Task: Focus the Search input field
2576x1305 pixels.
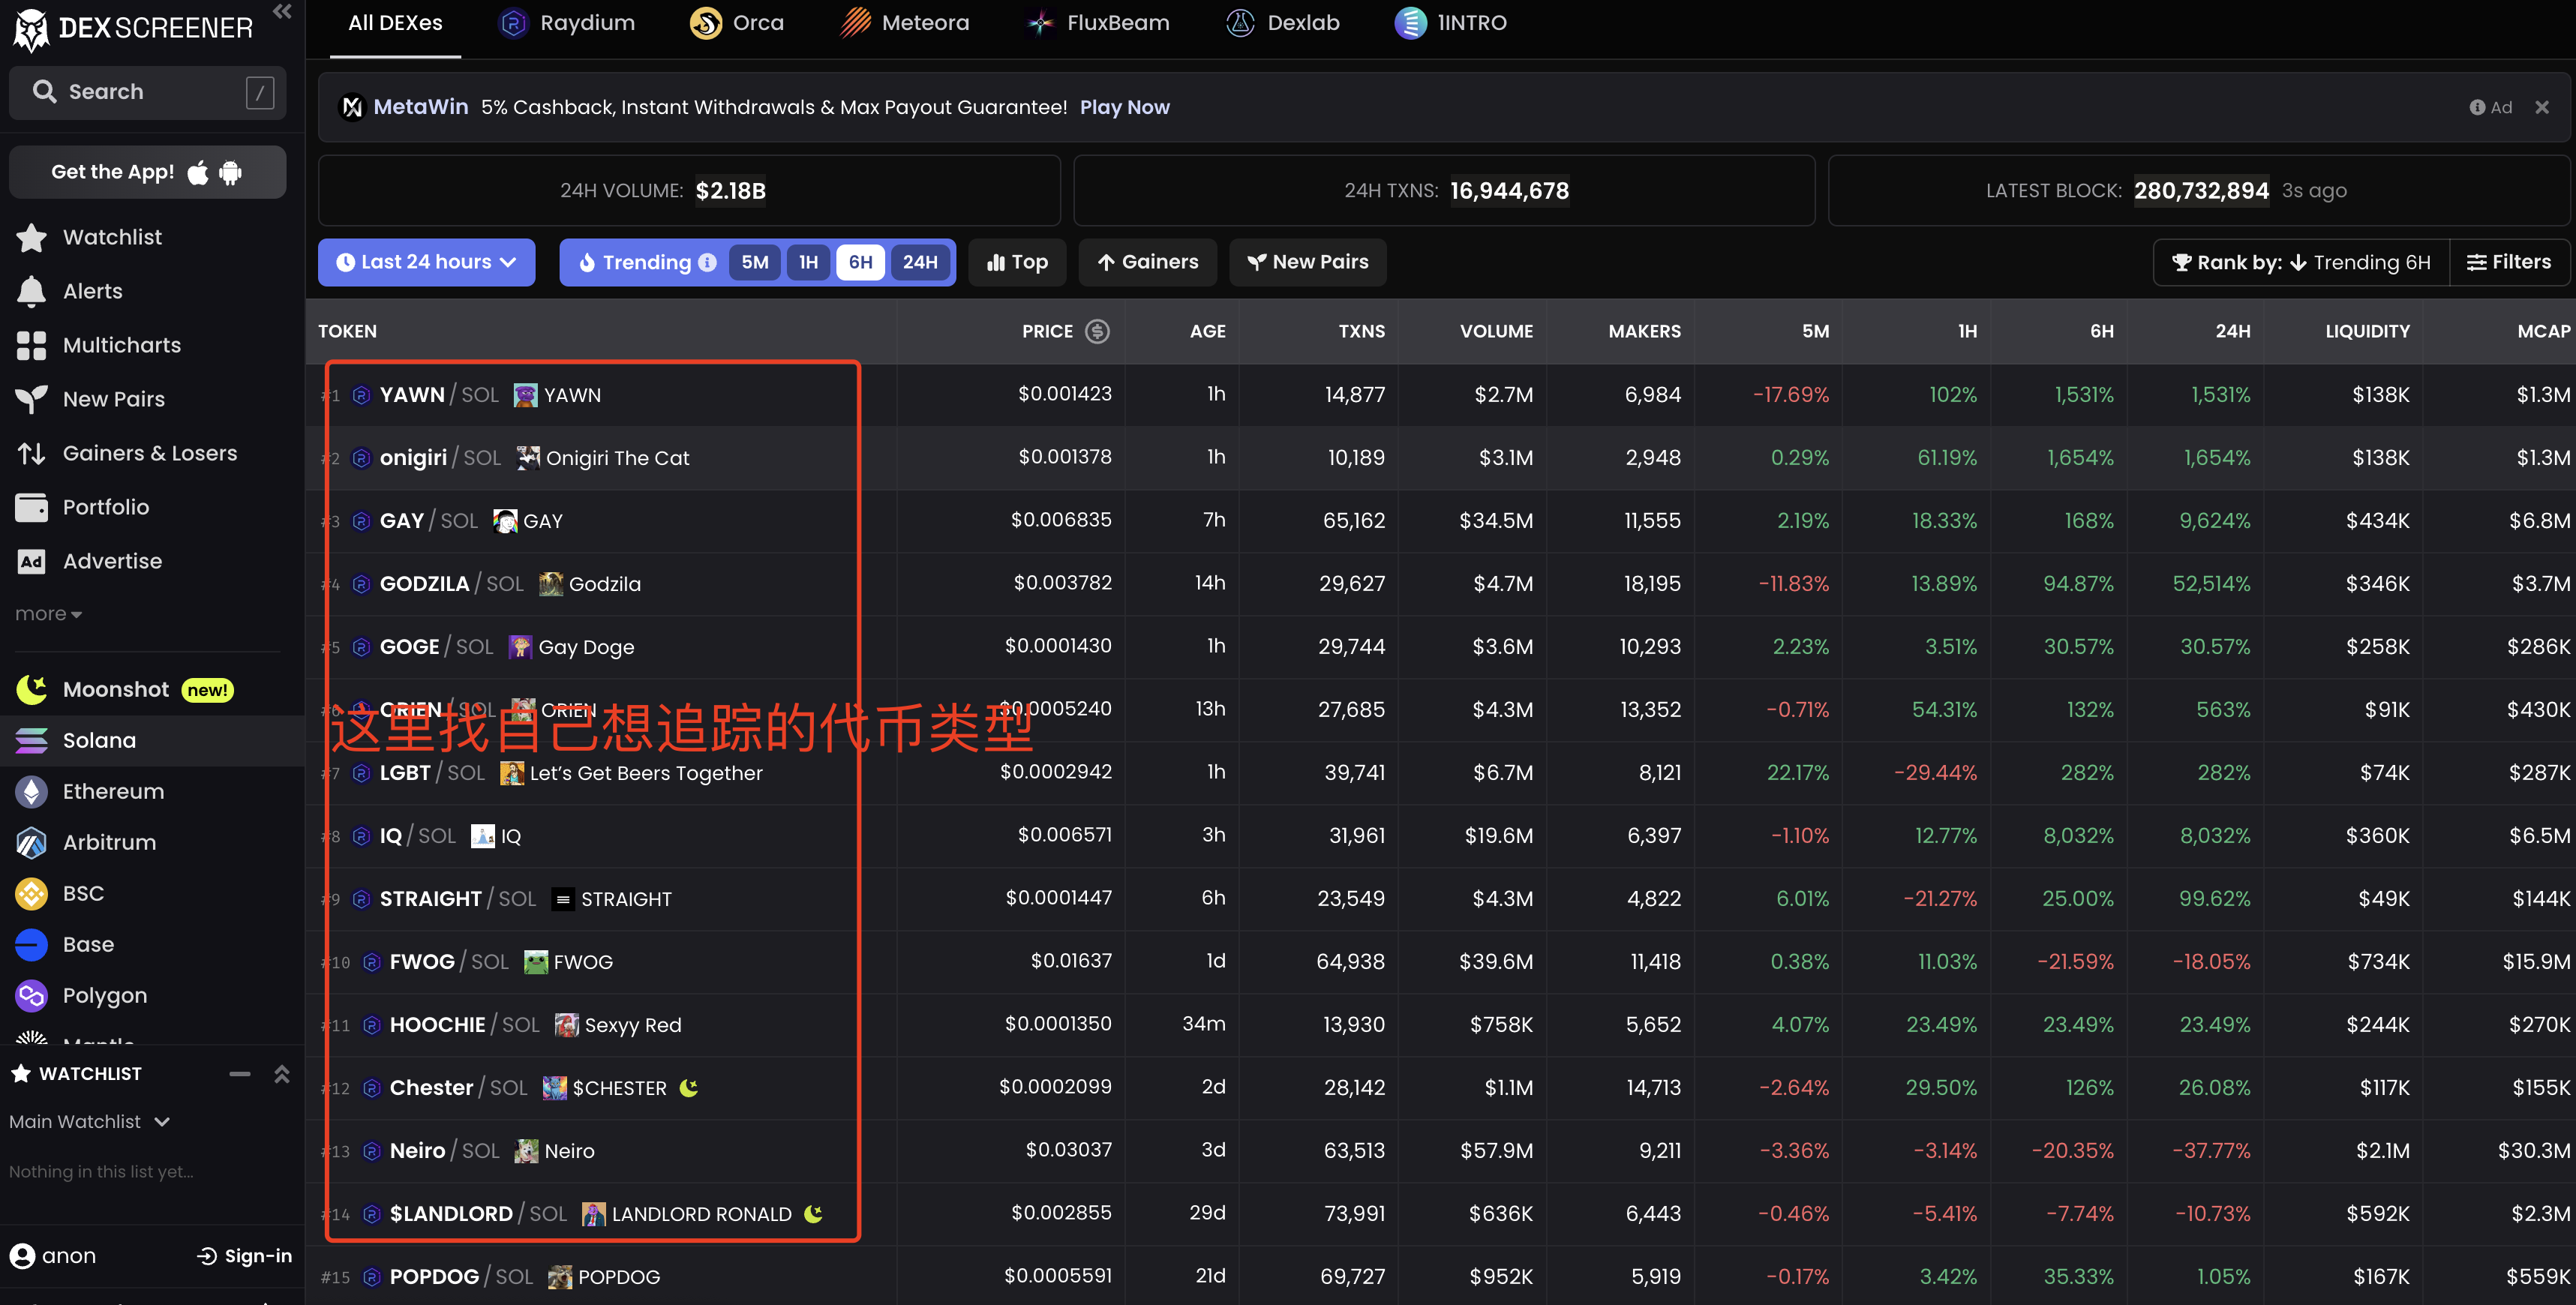Action: (x=147, y=92)
